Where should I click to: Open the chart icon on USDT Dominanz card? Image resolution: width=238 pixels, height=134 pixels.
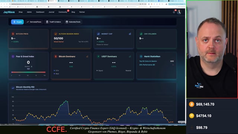click(x=130, y=56)
